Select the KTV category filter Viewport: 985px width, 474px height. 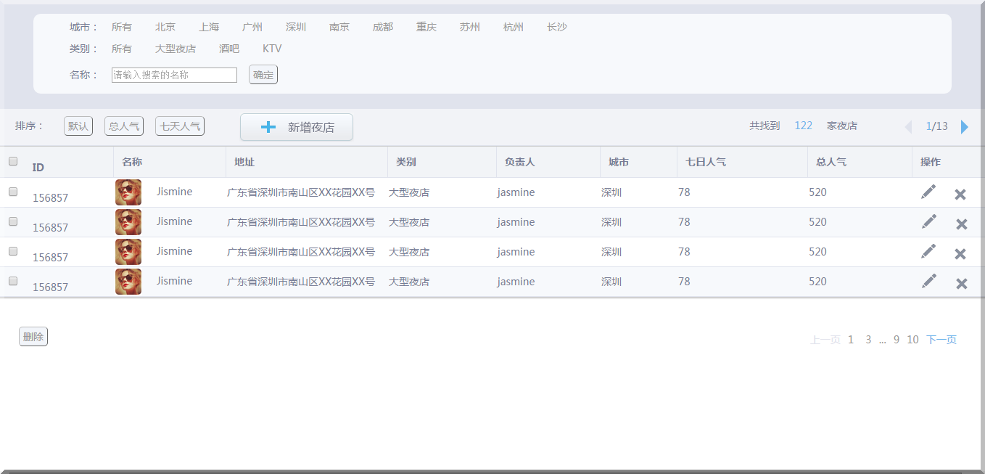[x=272, y=49]
